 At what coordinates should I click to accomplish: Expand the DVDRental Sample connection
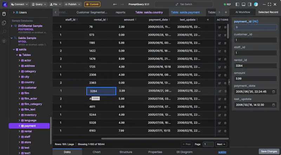click(12, 26)
